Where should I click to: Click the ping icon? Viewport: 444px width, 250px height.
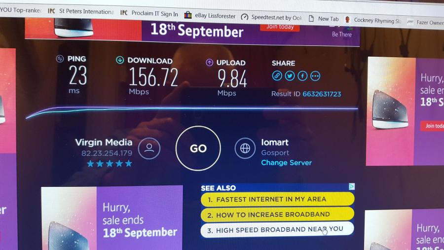point(60,59)
